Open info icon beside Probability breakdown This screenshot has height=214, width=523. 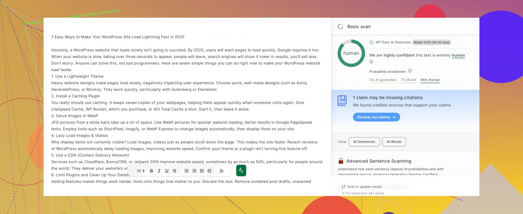point(410,71)
